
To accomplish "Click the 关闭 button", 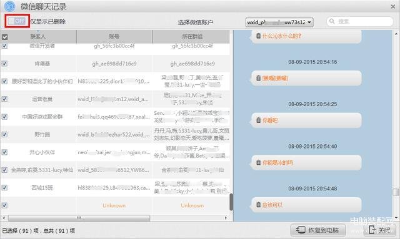I will click(x=380, y=230).
